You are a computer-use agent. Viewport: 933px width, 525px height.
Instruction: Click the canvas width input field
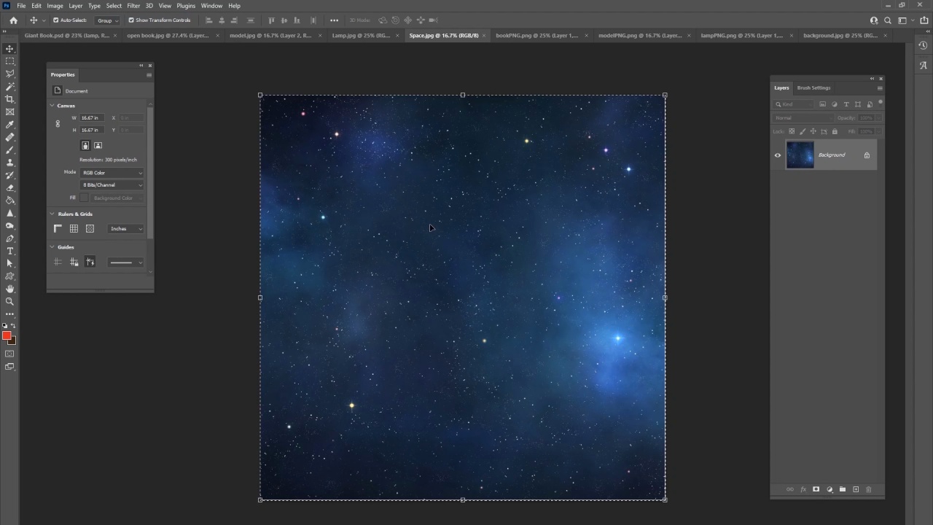click(x=90, y=117)
